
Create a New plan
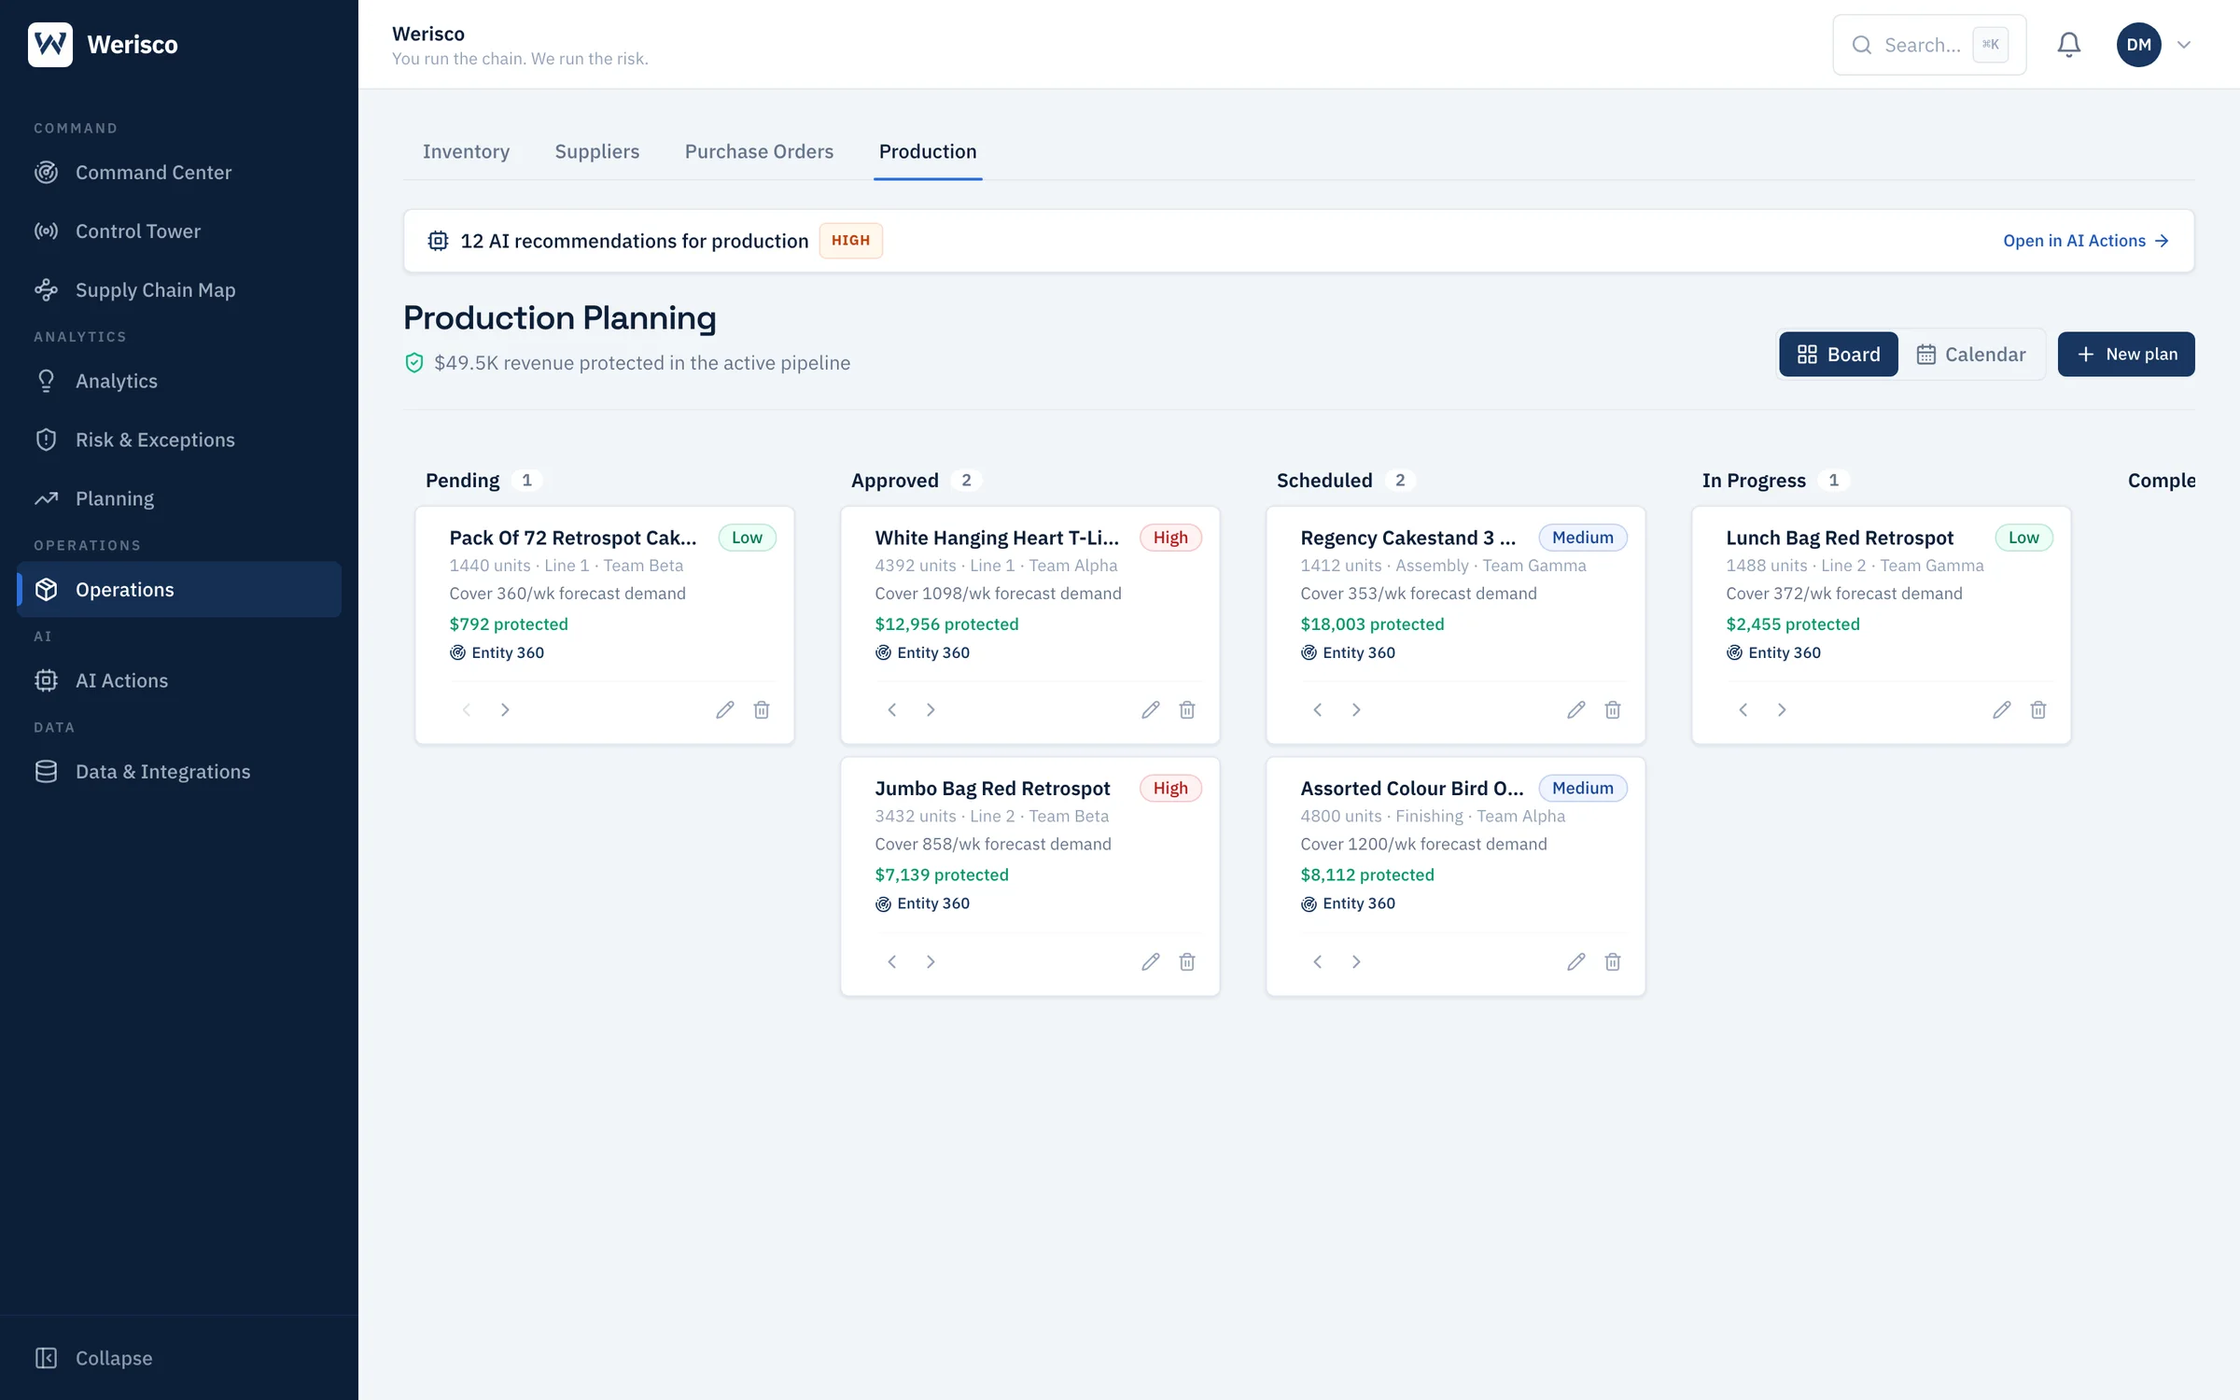coord(2126,355)
